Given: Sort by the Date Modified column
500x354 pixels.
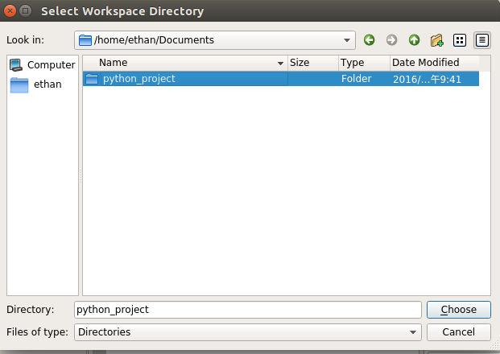Looking at the screenshot, I should pyautogui.click(x=435, y=62).
